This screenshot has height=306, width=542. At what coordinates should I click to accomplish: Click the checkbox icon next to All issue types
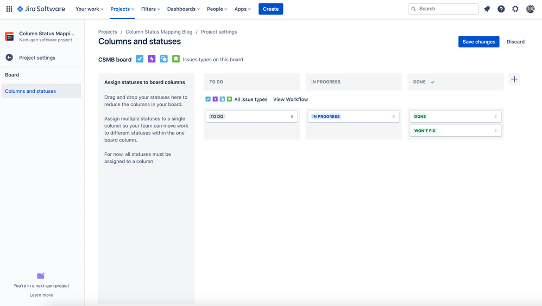[208, 99]
